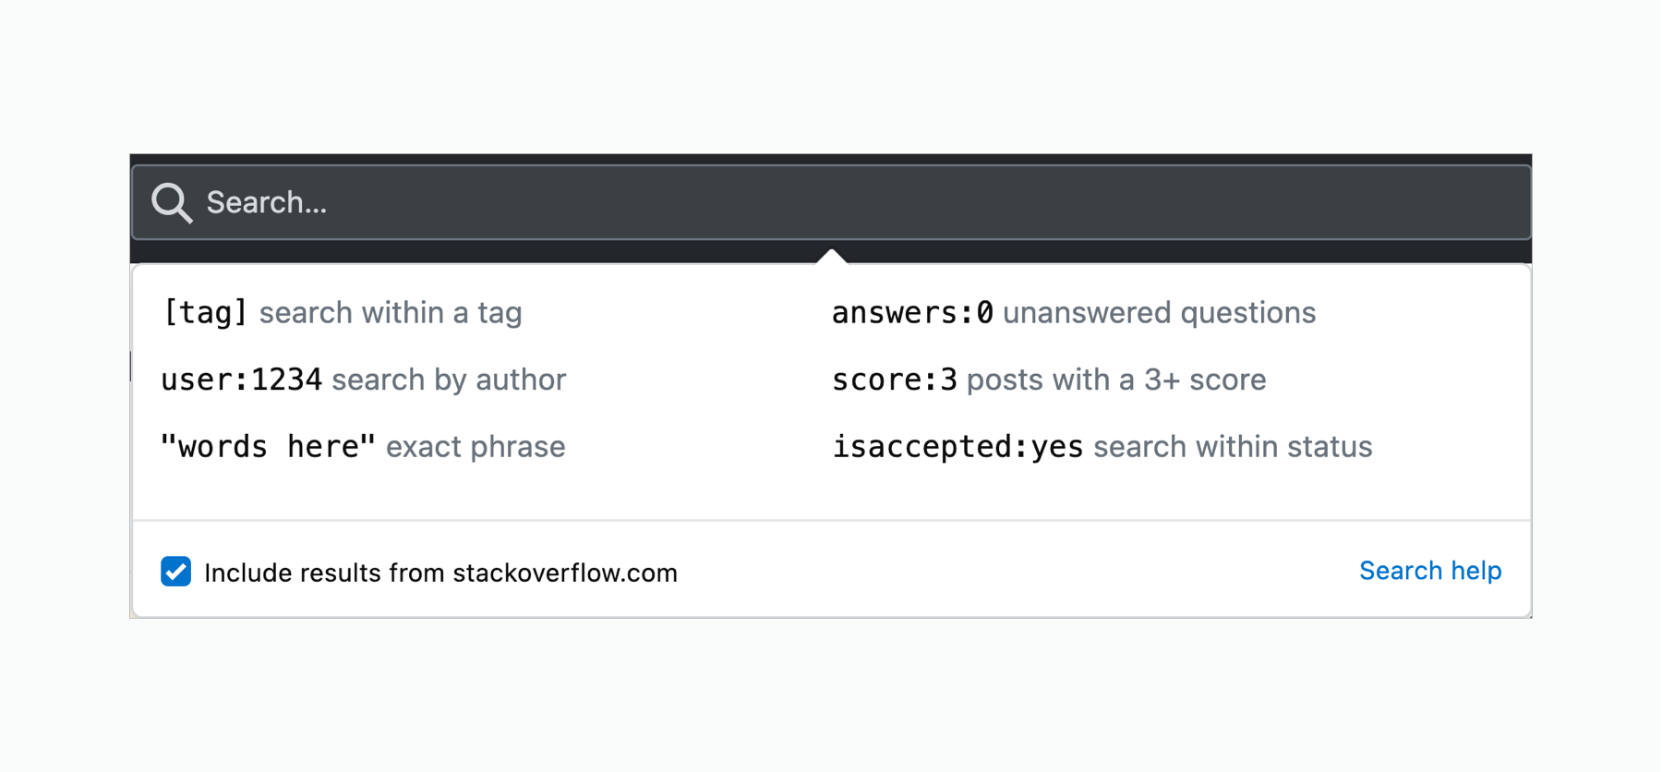Screen dimensions: 1662x772
Task: Select the [tag] search hint
Action: pyautogui.click(x=205, y=312)
